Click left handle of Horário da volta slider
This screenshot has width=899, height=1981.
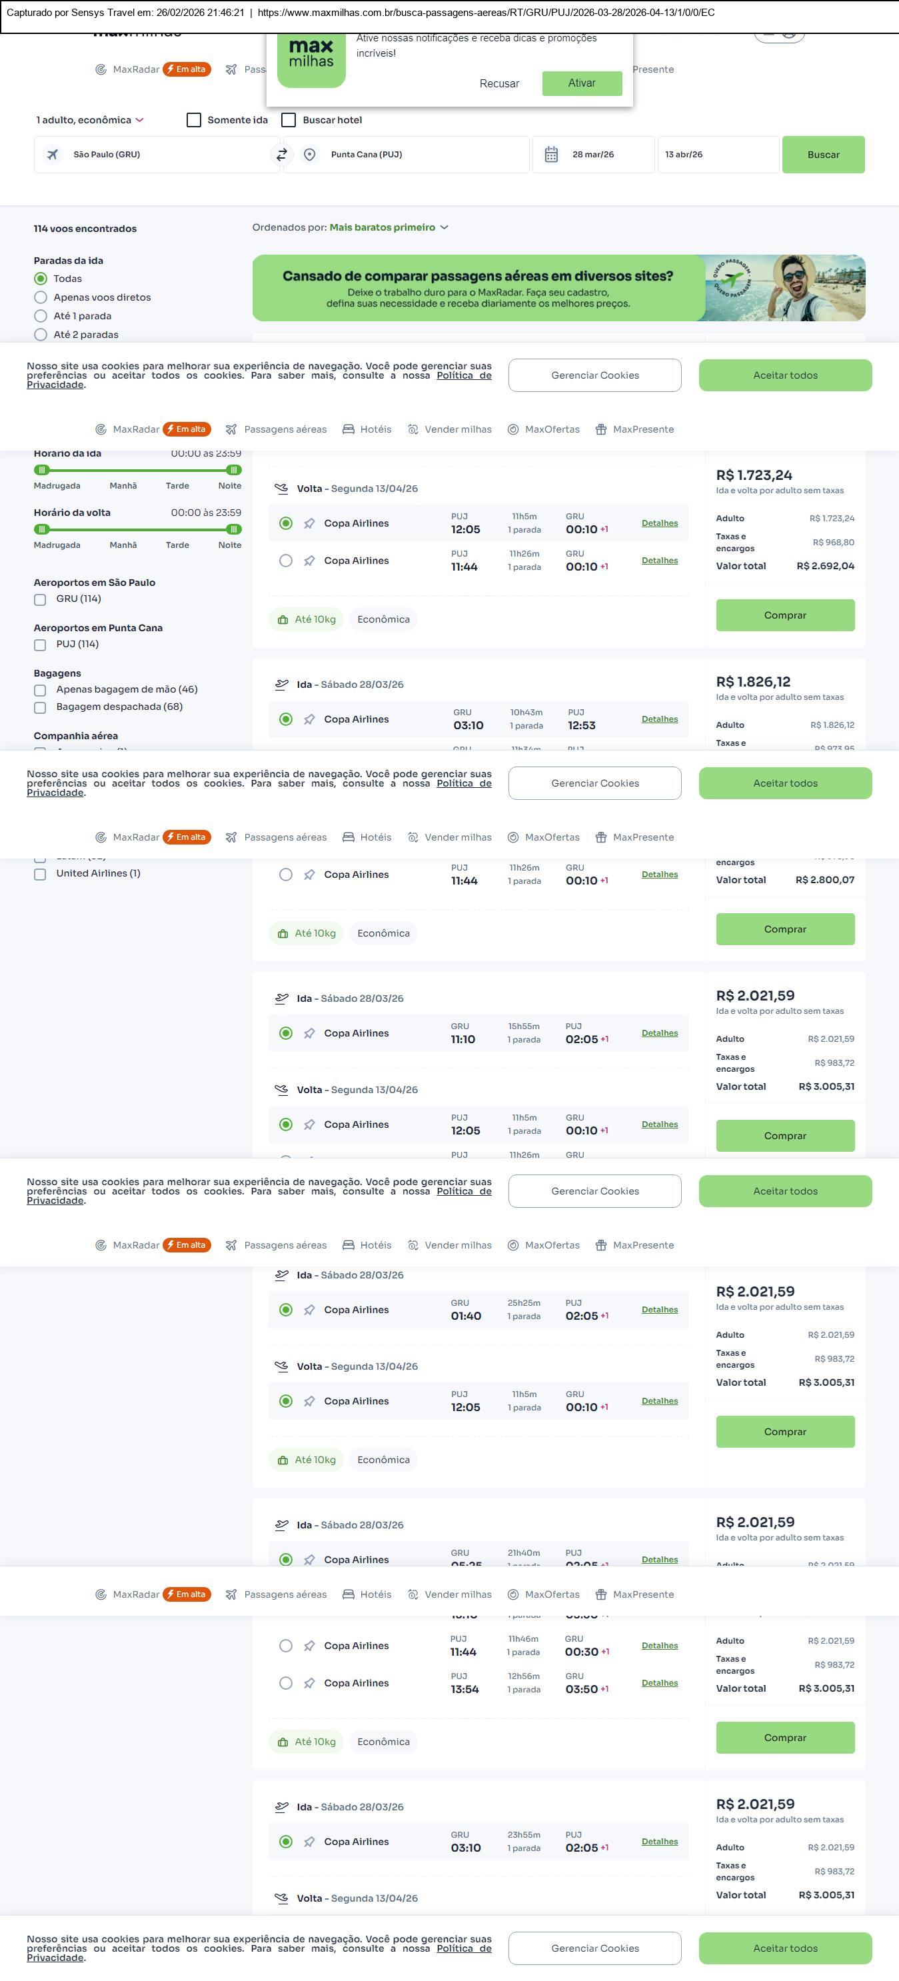(x=42, y=529)
